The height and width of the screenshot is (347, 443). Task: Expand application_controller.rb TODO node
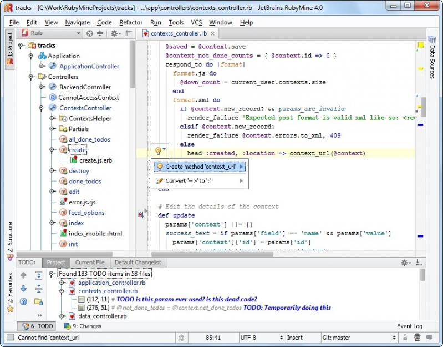62,283
